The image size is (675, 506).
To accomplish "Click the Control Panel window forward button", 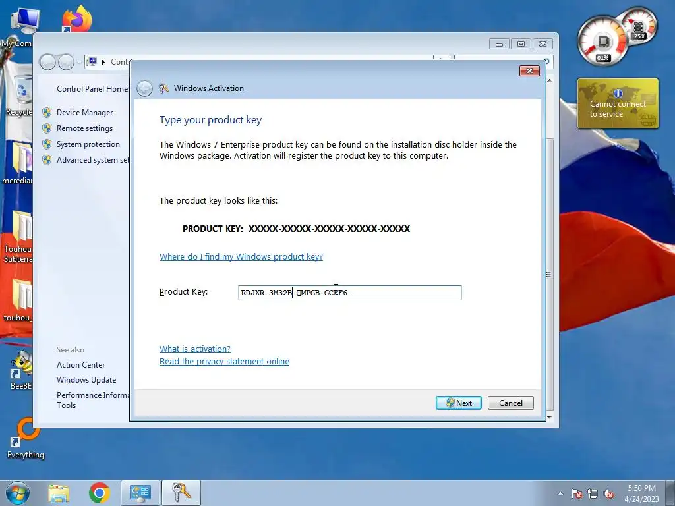I will click(x=66, y=63).
